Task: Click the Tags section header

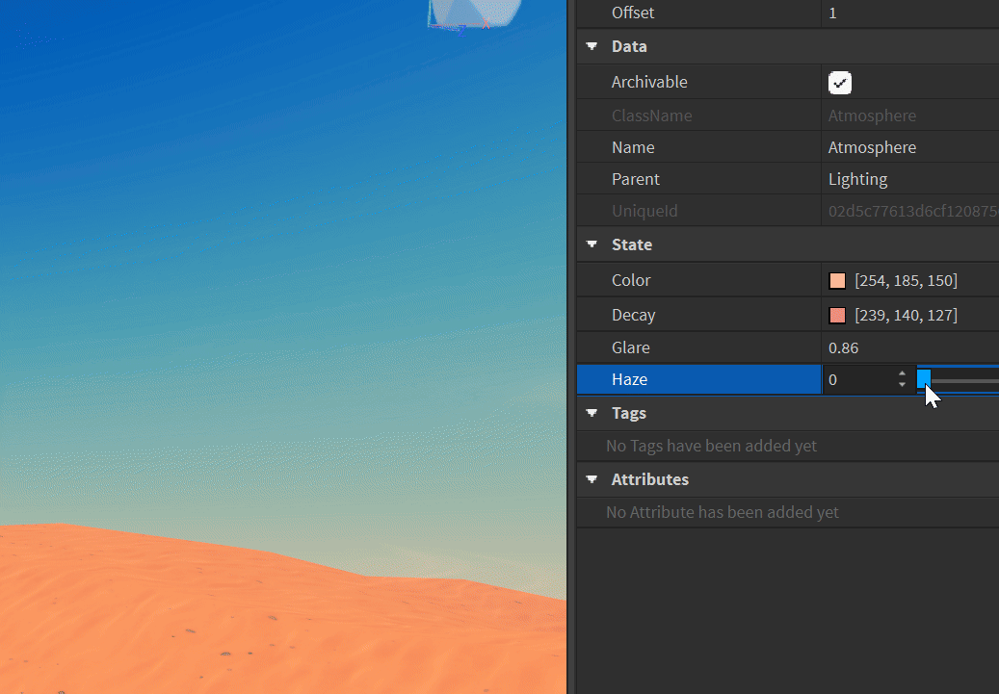Action: (787, 413)
